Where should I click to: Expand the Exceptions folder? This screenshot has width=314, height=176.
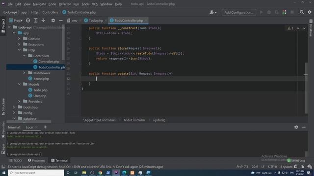(x=19, y=44)
